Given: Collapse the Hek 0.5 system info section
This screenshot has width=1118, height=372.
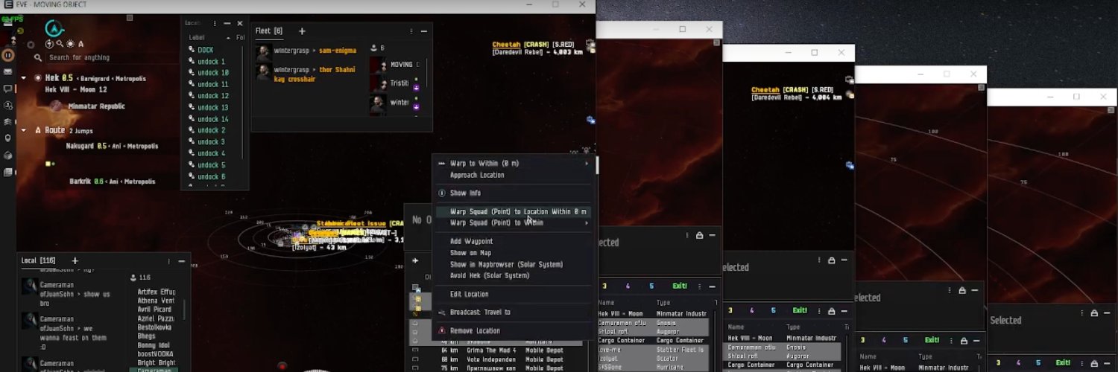Looking at the screenshot, I should click(24, 77).
